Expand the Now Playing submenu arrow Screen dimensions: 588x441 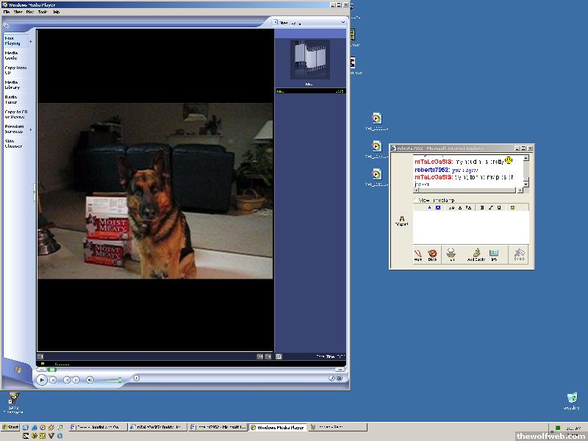pos(31,41)
